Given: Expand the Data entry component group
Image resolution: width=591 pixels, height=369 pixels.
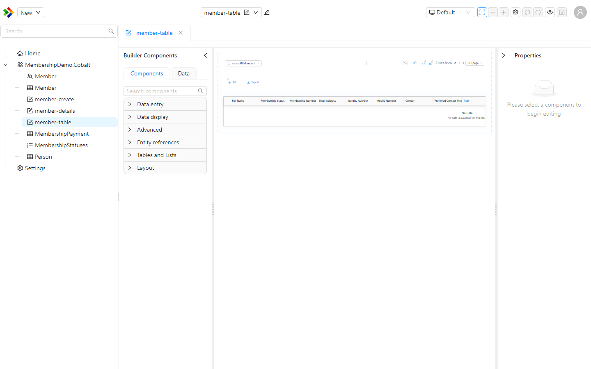Looking at the screenshot, I should coord(165,104).
